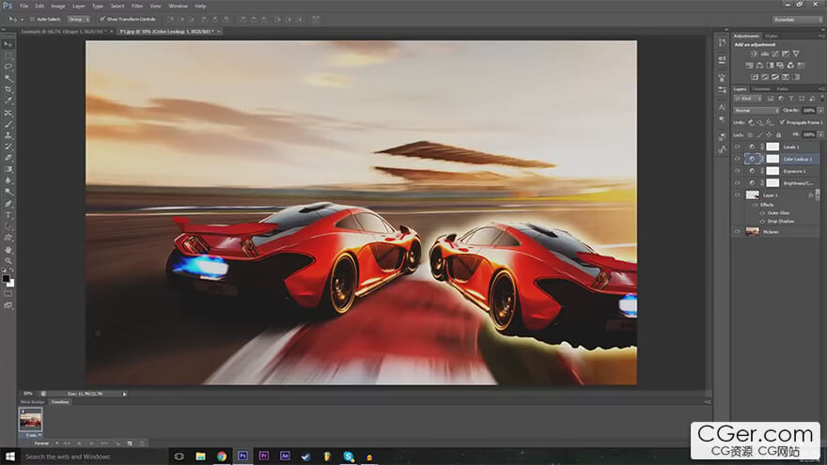Hide the Exposure 1 layer

pos(738,171)
